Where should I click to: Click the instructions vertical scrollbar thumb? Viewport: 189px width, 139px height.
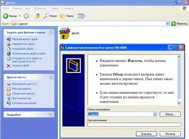coord(179,79)
